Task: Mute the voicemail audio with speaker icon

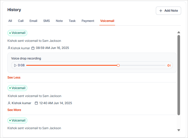Action: point(169,65)
